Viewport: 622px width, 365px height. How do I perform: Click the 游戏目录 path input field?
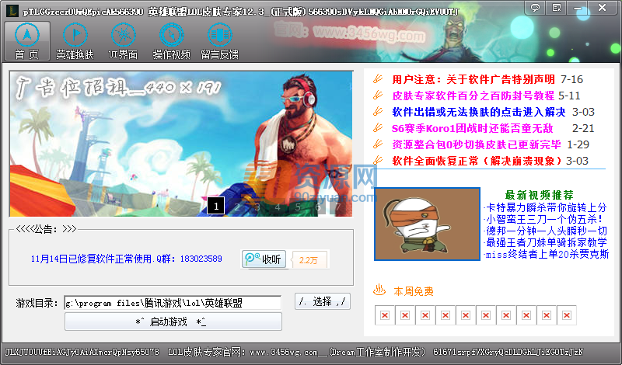173,303
